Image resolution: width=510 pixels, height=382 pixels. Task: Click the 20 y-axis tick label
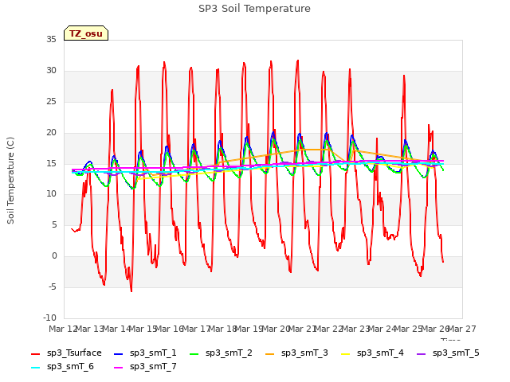[51, 133]
